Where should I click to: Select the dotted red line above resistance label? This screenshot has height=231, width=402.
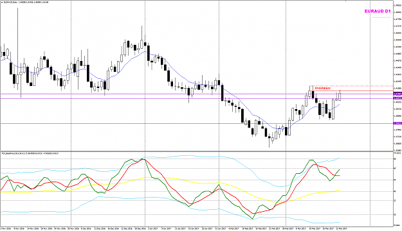click(x=351, y=86)
